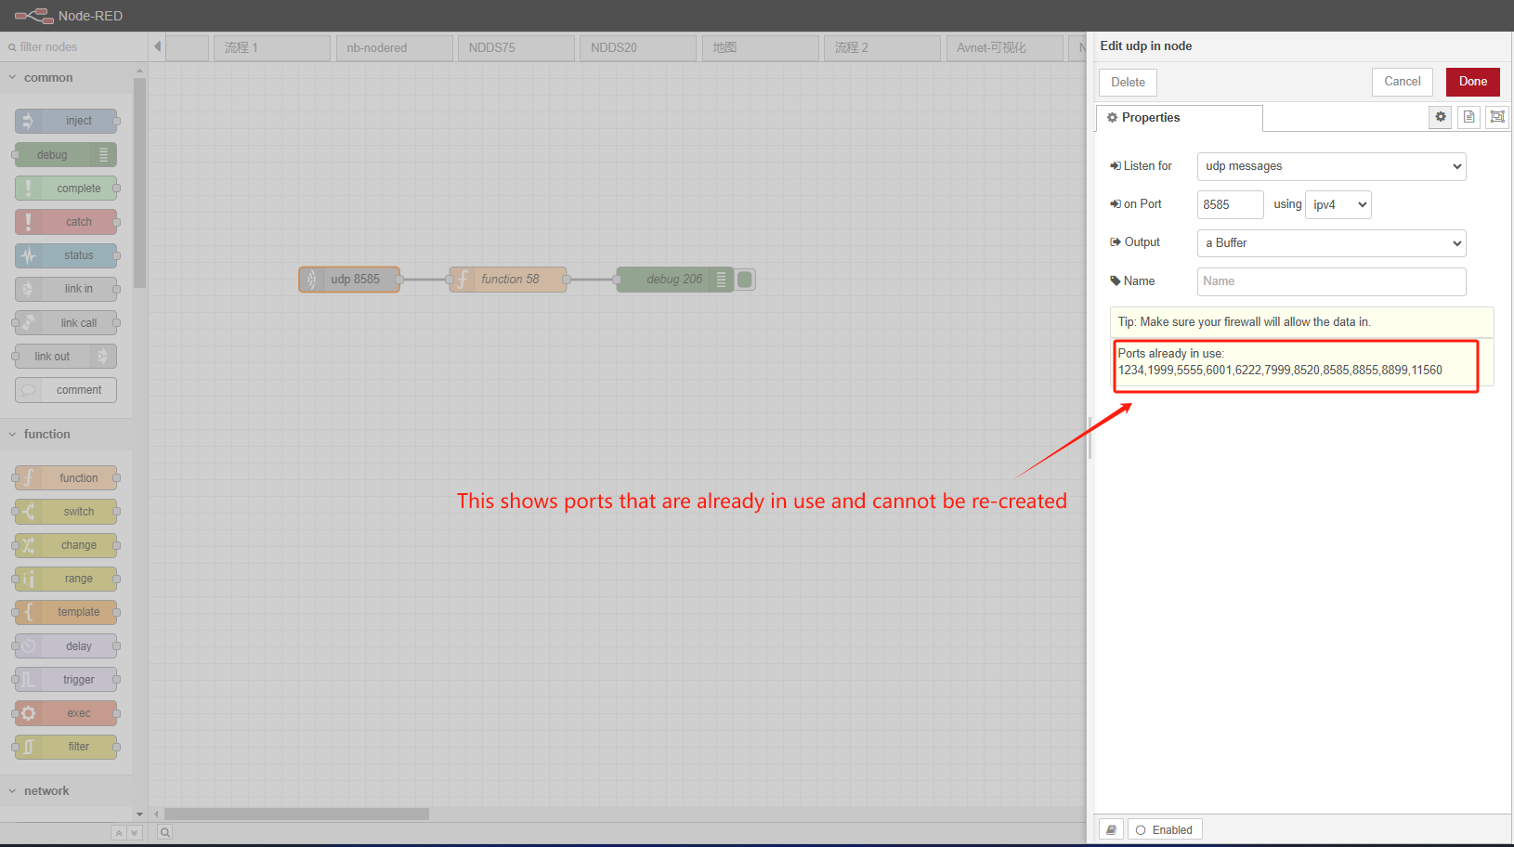This screenshot has height=847, width=1514.
Task: Open the NDDS75 flow tab
Action: 516,47
